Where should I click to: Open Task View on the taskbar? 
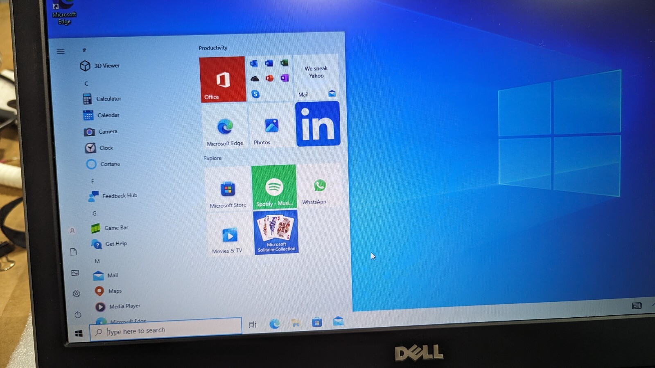[253, 325]
